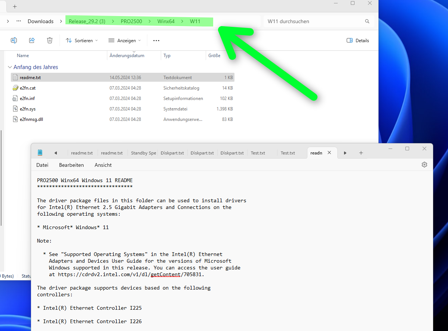Click 'Intel(R) Ethernet Controller I225' line

(92, 308)
